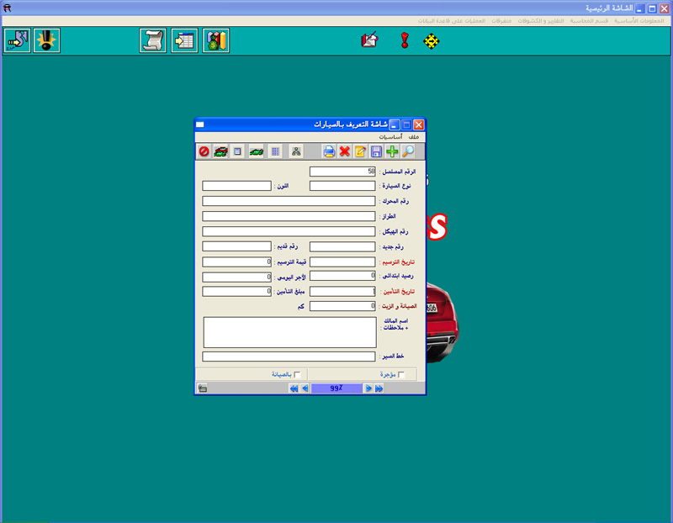Go to the first record using double arrow
The height and width of the screenshot is (523, 673).
click(293, 388)
